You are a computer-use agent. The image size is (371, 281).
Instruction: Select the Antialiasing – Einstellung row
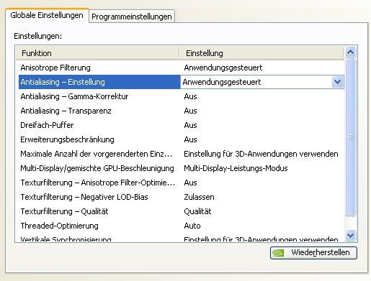pyautogui.click(x=182, y=82)
